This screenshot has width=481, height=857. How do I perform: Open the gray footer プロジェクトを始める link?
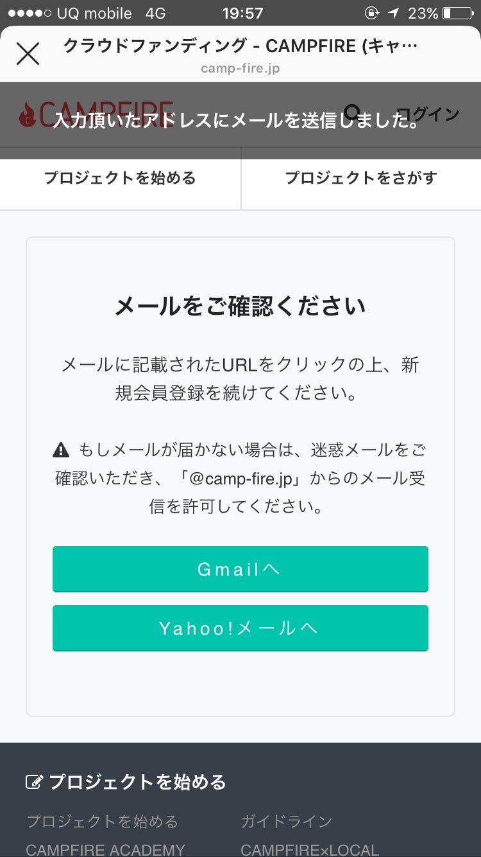pos(102,821)
